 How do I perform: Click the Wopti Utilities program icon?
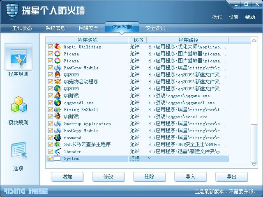click(x=58, y=47)
